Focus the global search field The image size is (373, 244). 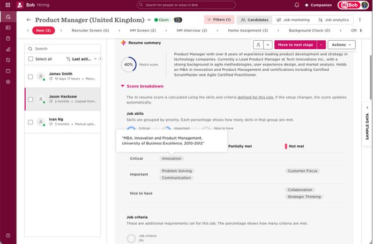[x=186, y=5]
